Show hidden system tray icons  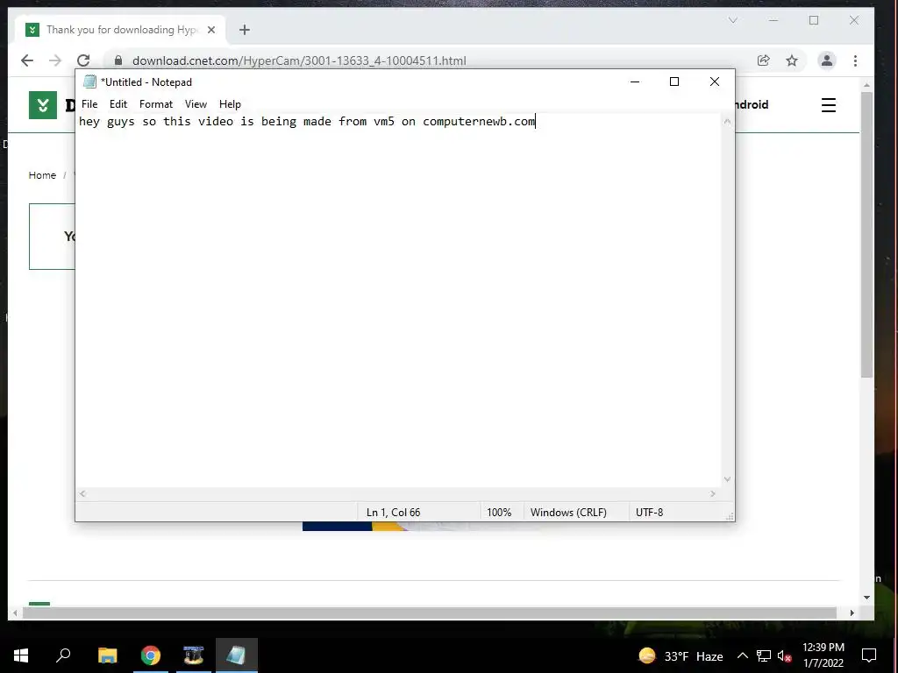click(x=742, y=655)
